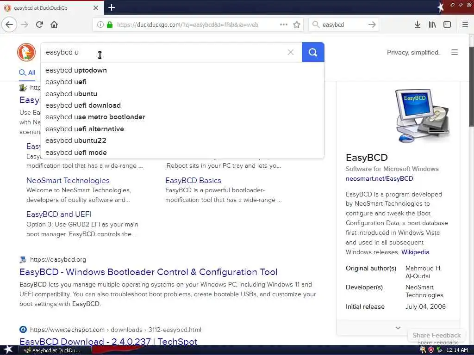This screenshot has height=355, width=474.
Task: Choose suggestion easybcd uefi mode
Action: [182, 153]
